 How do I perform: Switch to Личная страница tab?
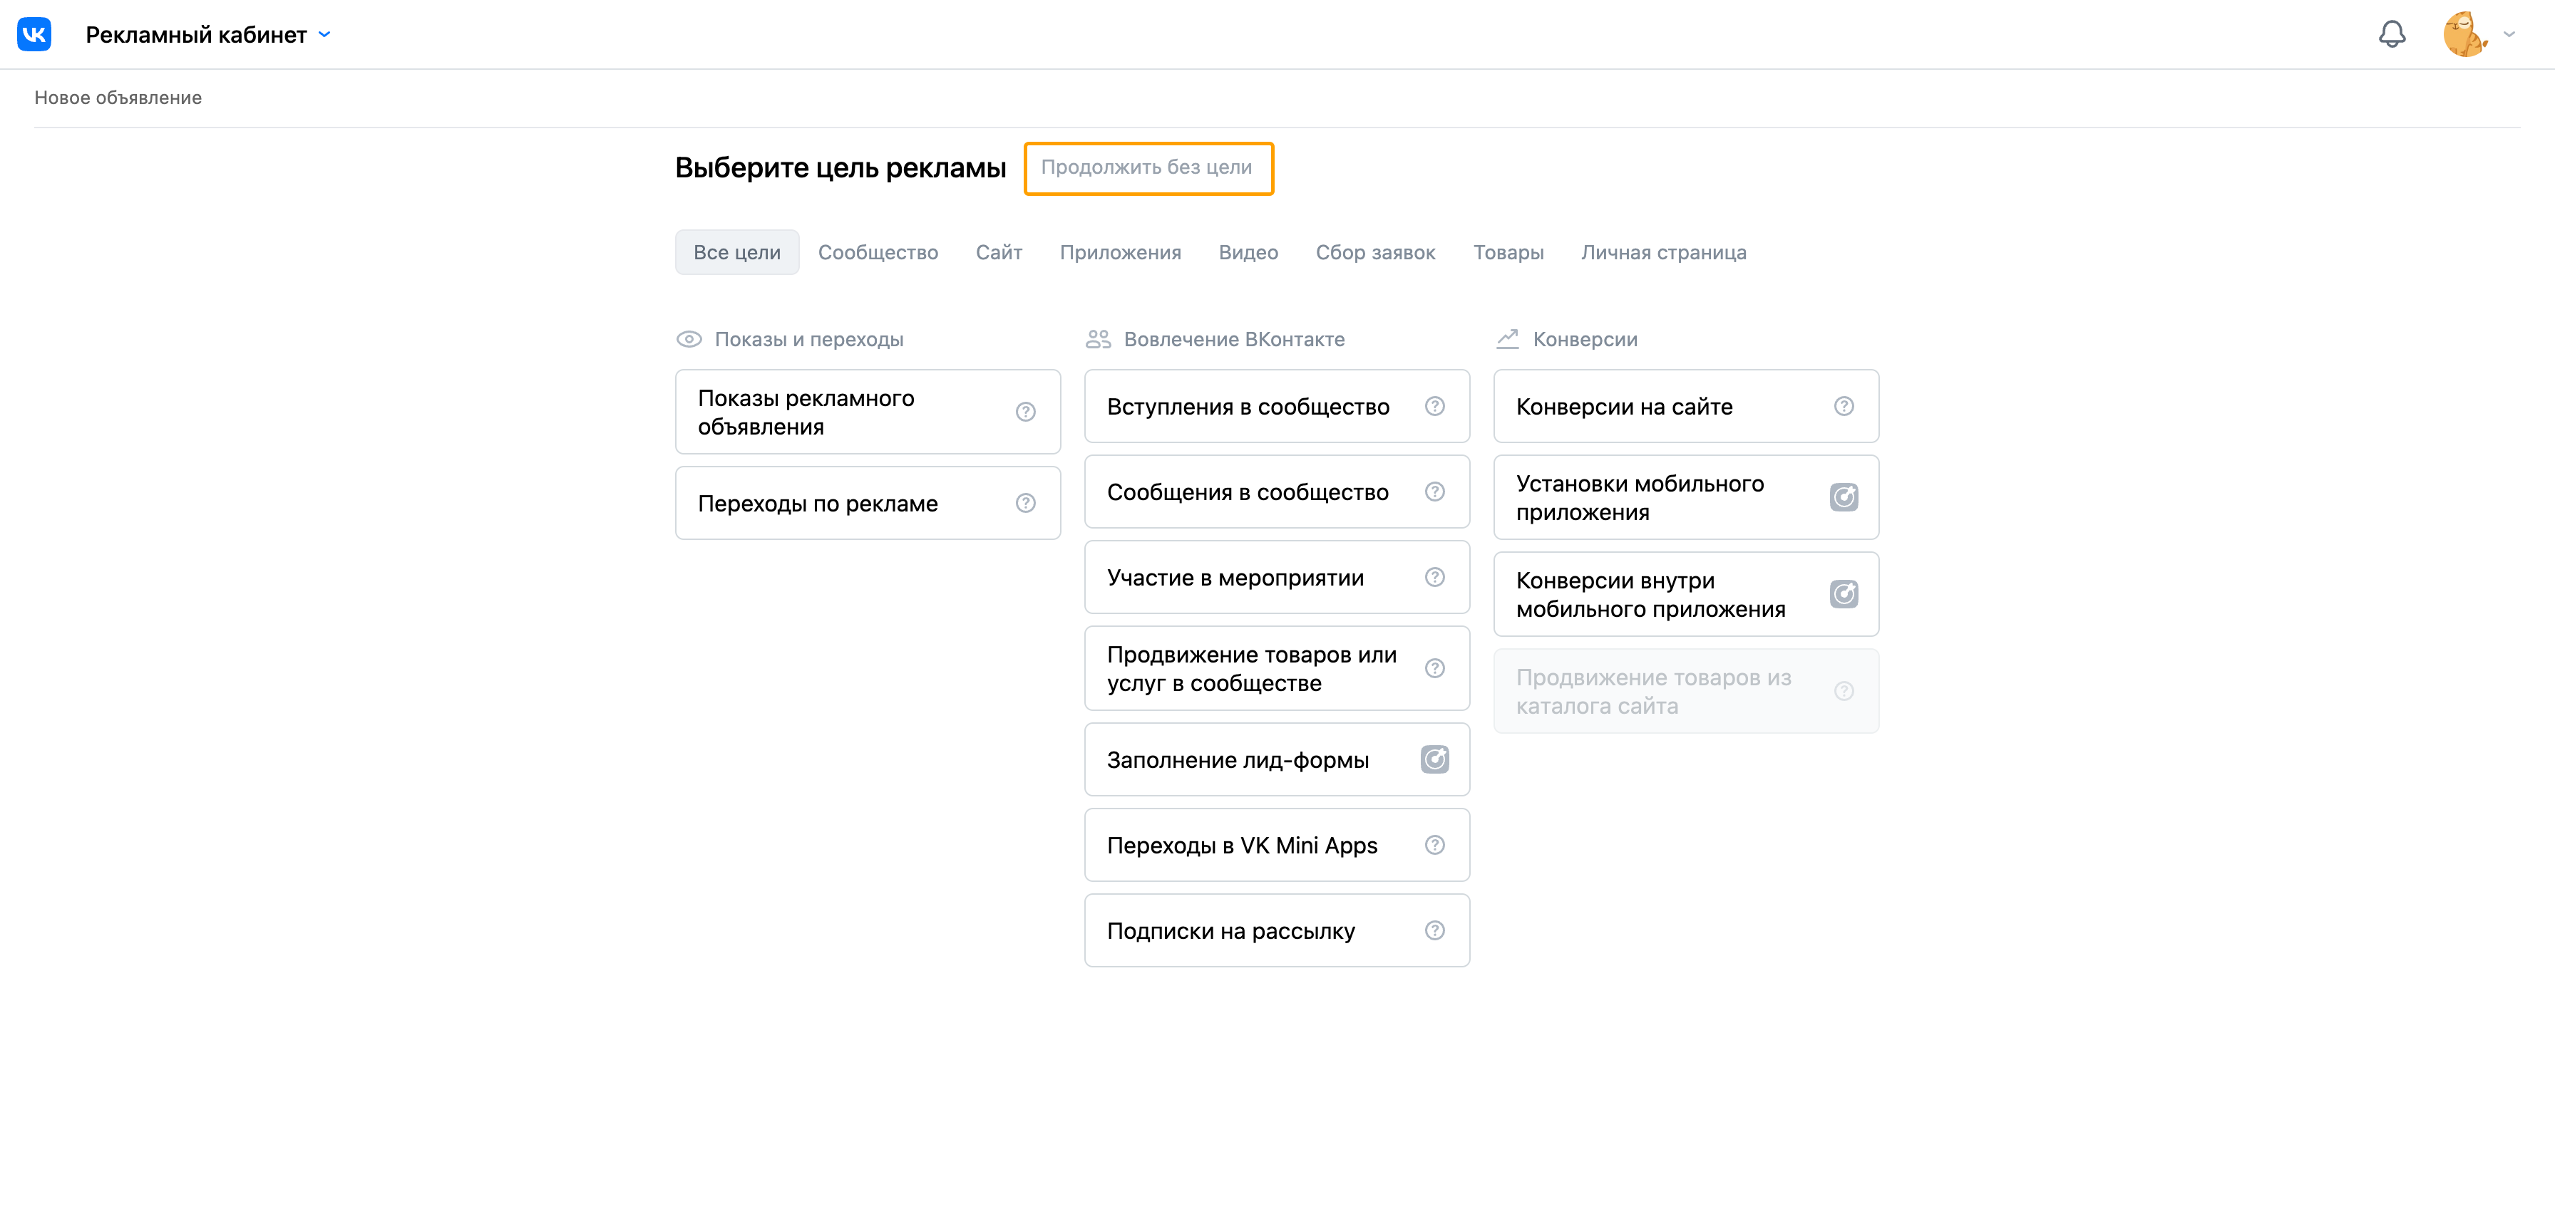coord(1663,253)
